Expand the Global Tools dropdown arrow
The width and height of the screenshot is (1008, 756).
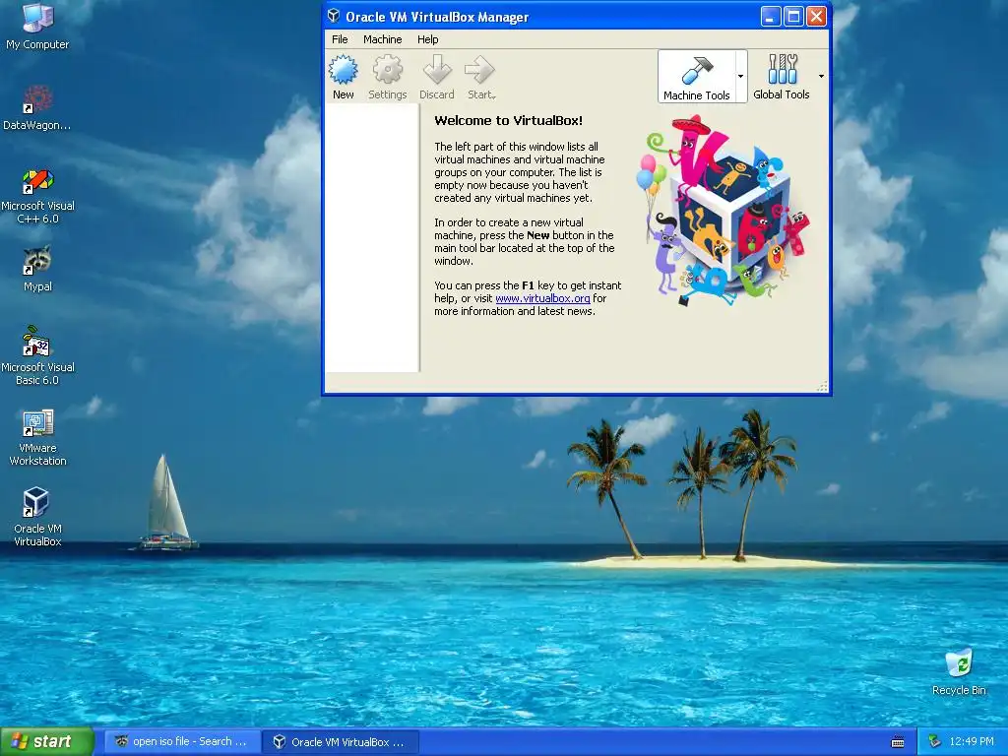821,77
